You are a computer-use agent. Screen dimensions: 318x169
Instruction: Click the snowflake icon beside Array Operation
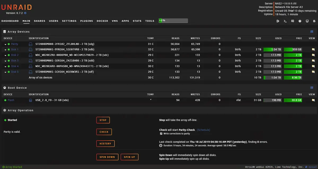point(5,110)
